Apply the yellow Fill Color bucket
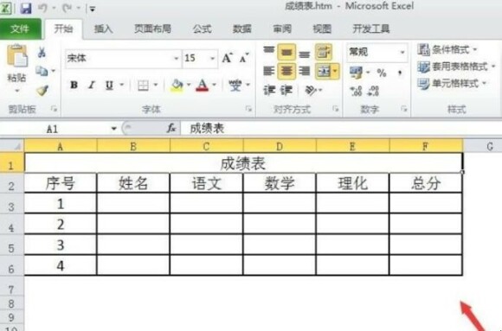The height and width of the screenshot is (331, 502). (177, 85)
